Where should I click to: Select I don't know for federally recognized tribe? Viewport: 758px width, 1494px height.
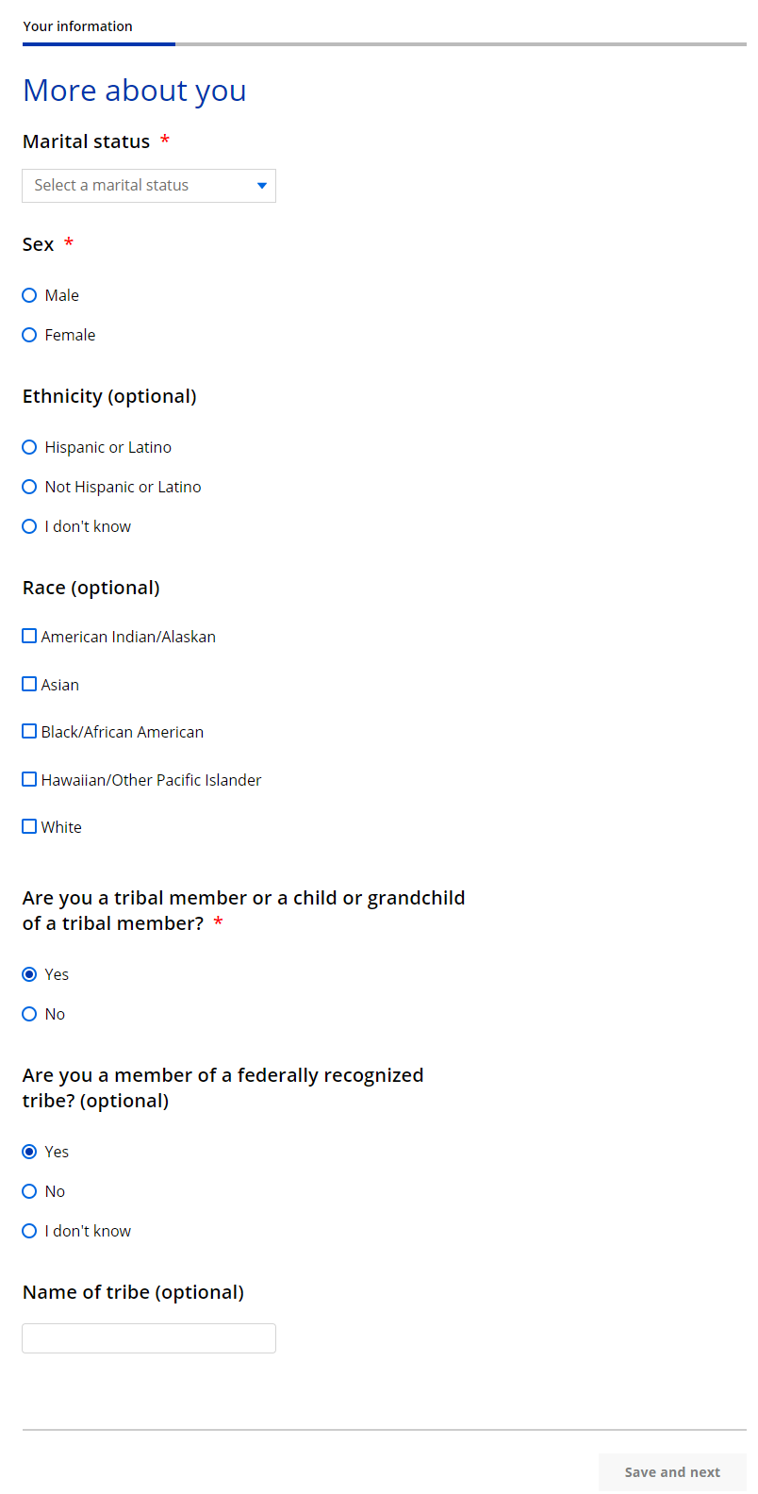[29, 1231]
